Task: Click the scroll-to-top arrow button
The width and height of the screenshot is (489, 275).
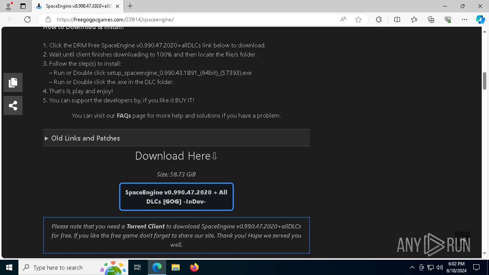Action: (462, 239)
